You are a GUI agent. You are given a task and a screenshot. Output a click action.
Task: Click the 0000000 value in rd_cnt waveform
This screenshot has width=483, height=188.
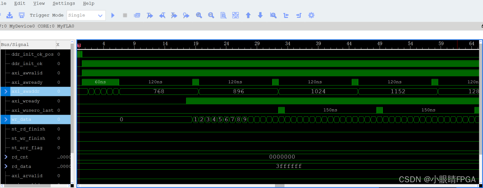tap(282, 157)
